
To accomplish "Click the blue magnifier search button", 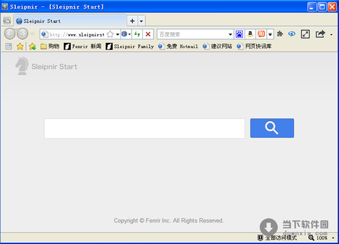I will 272,128.
